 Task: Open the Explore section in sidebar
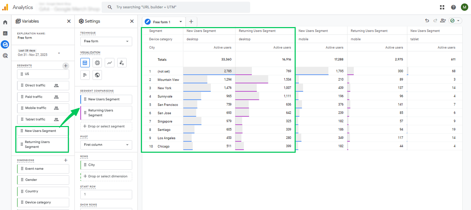click(x=5, y=44)
